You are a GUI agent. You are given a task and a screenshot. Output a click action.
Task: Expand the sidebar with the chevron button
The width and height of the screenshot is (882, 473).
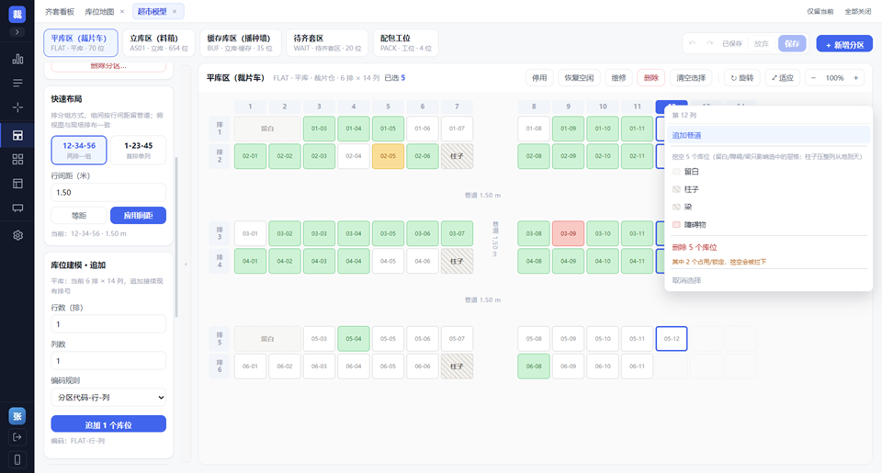17,32
